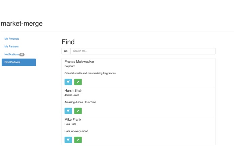Click the Find page heading

click(x=68, y=42)
